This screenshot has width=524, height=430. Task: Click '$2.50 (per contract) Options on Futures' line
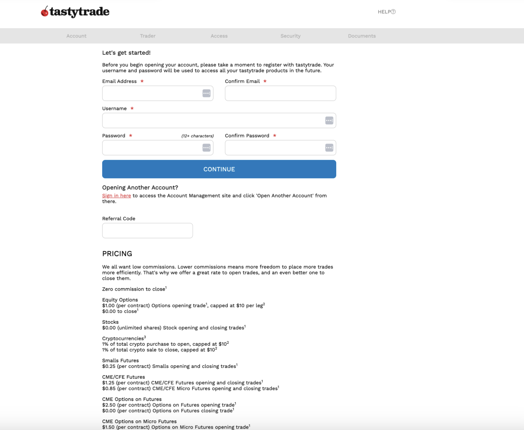point(169,405)
